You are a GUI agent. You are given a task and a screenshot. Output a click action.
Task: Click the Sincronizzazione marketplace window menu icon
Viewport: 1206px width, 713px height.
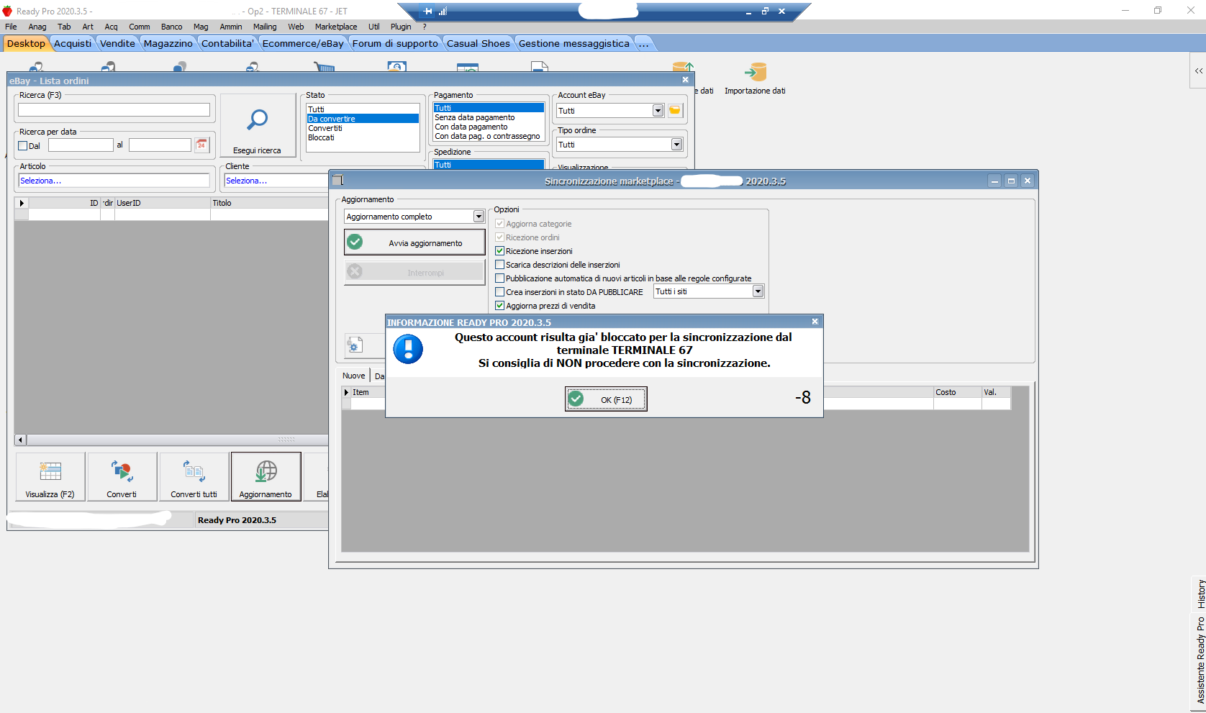(x=337, y=181)
